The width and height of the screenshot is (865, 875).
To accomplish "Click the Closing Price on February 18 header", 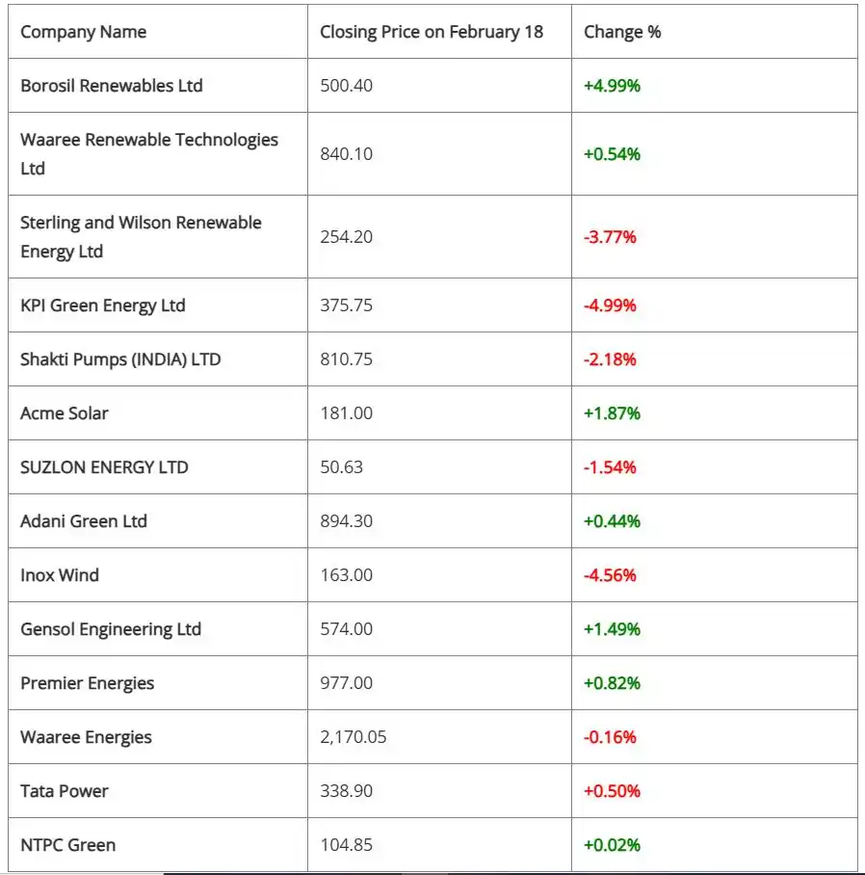I will click(432, 32).
